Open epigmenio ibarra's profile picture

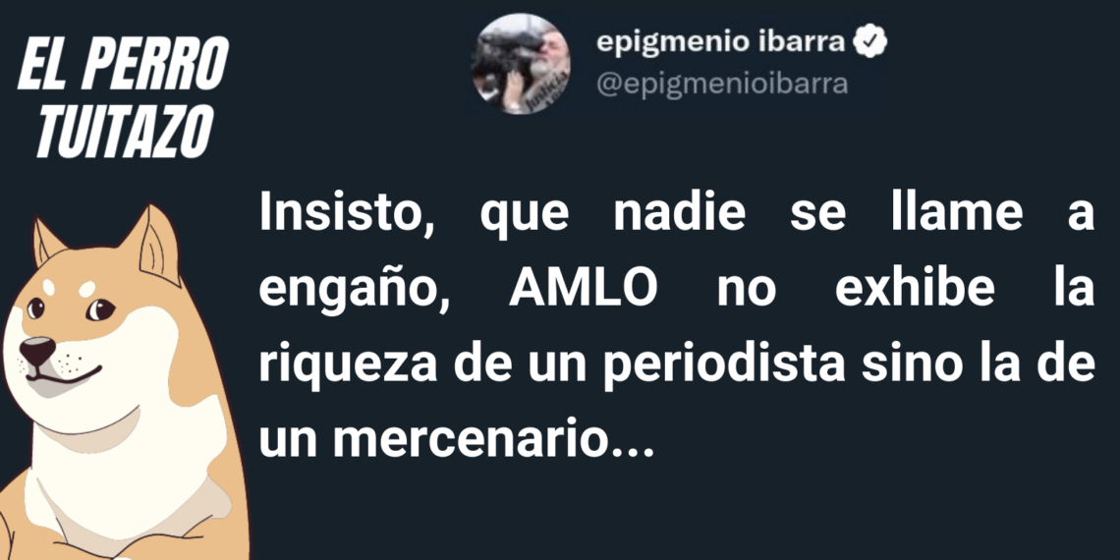[521, 64]
